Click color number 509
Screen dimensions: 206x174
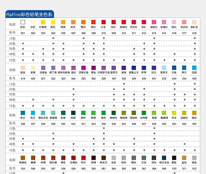click(114, 33)
